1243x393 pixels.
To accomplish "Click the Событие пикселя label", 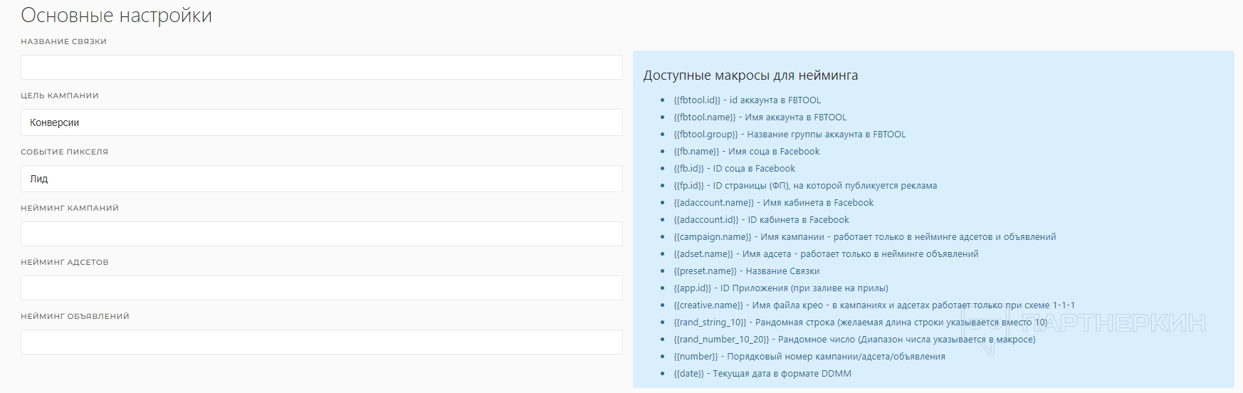I will coord(64,152).
